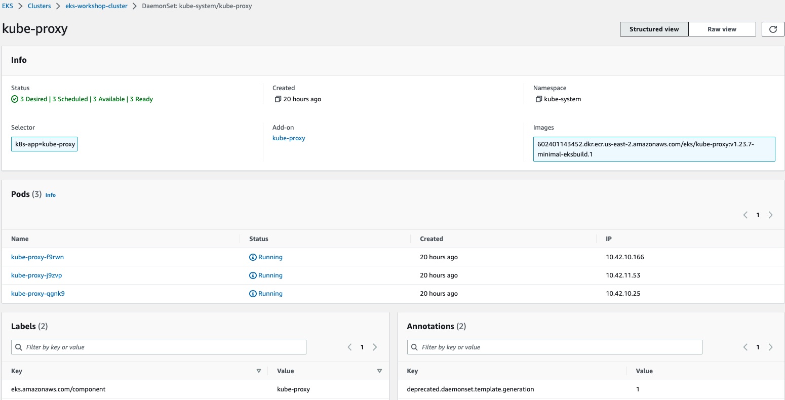
Task: Switch to Raw view
Action: (722, 29)
